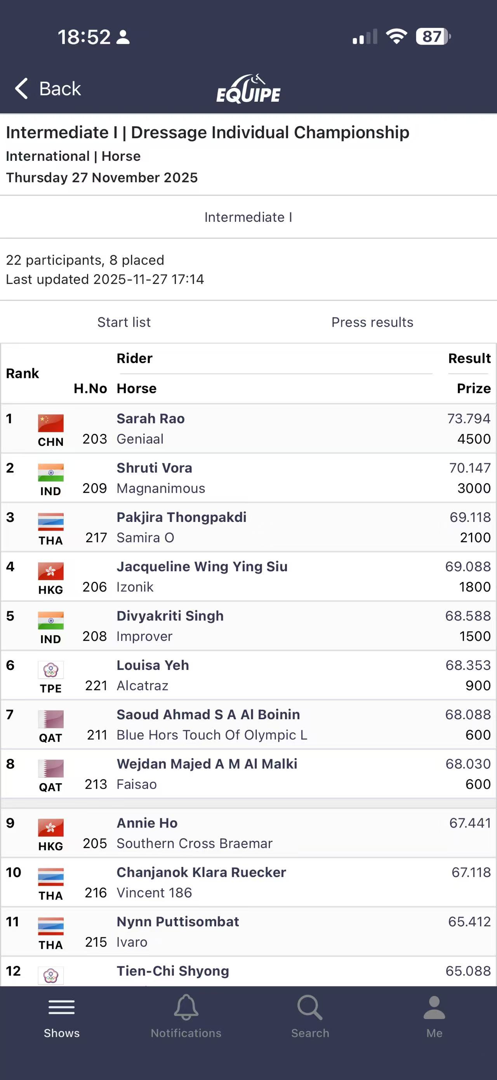
Task: Open rider Shruti Vora's entry
Action: coord(154,468)
